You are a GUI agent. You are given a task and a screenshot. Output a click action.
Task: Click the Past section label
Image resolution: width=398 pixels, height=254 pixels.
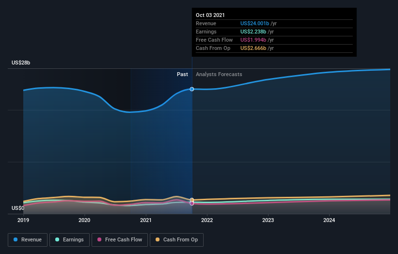point(182,74)
